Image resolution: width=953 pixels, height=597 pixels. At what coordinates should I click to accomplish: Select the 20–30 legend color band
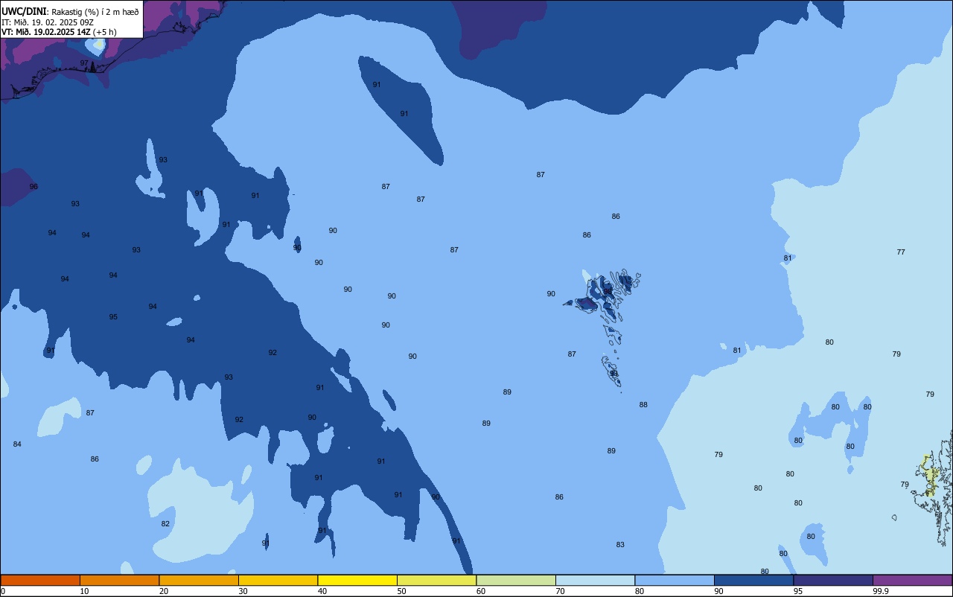tap(199, 580)
